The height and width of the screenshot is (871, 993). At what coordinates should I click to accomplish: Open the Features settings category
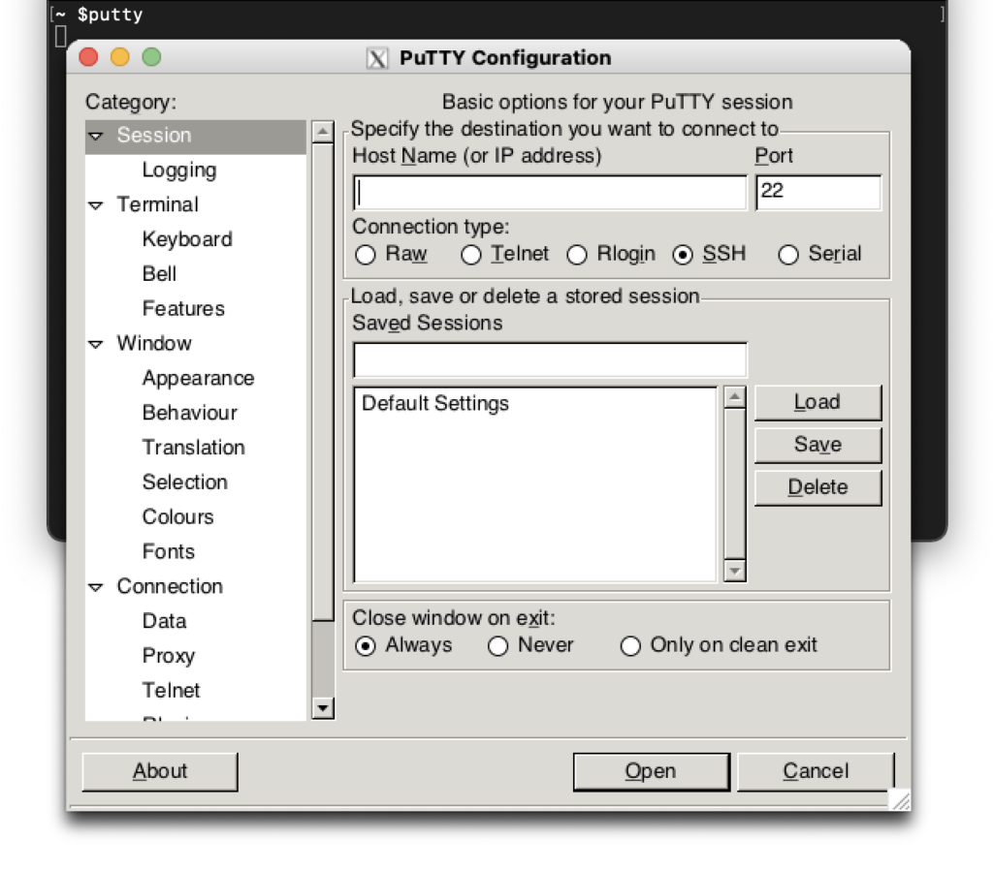coord(183,309)
